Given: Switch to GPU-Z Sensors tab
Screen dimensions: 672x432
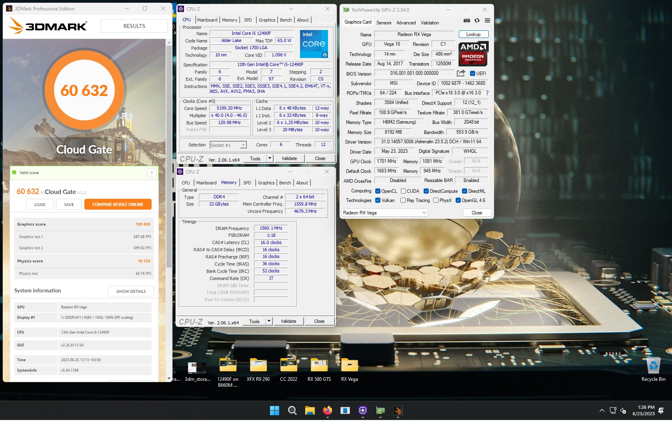Looking at the screenshot, I should [384, 23].
